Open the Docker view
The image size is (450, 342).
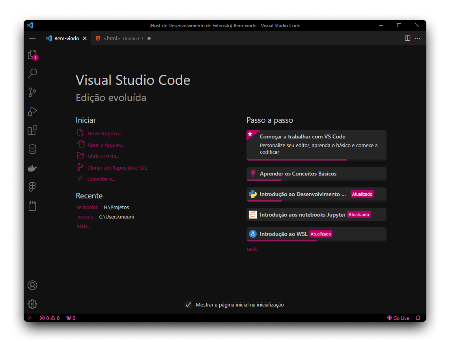[32, 168]
